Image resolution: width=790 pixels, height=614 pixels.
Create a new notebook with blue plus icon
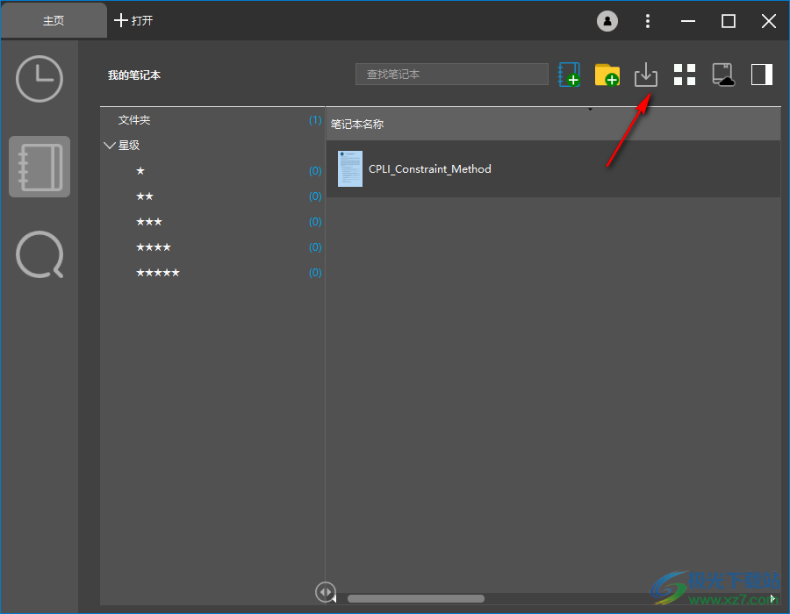(x=569, y=75)
